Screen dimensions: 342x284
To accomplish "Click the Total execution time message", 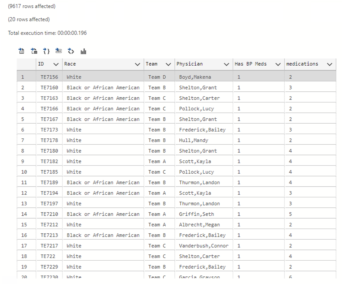I will click(47, 33).
